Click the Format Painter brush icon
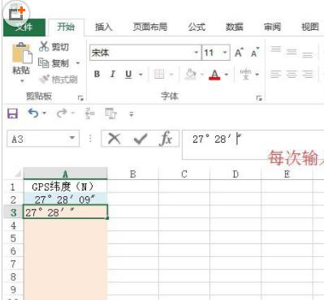The width and height of the screenshot is (324, 300). (x=45, y=79)
